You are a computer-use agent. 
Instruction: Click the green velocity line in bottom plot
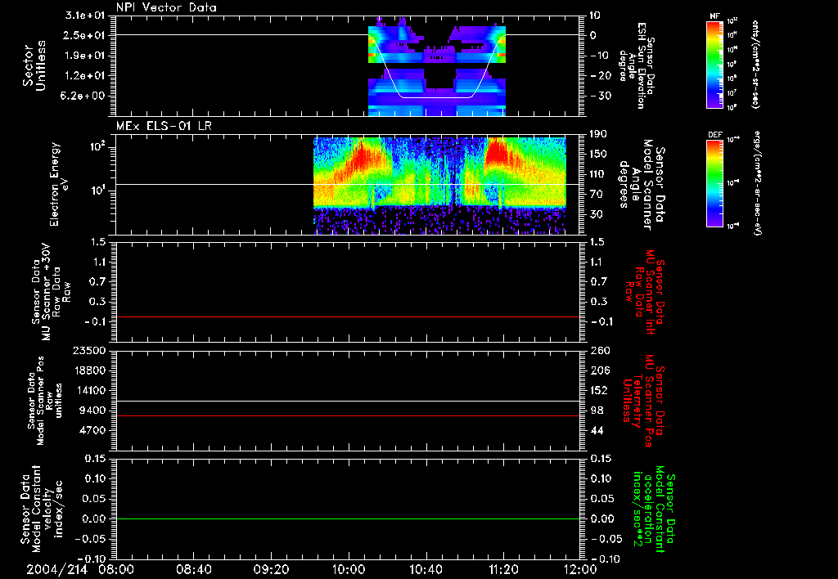(x=348, y=518)
